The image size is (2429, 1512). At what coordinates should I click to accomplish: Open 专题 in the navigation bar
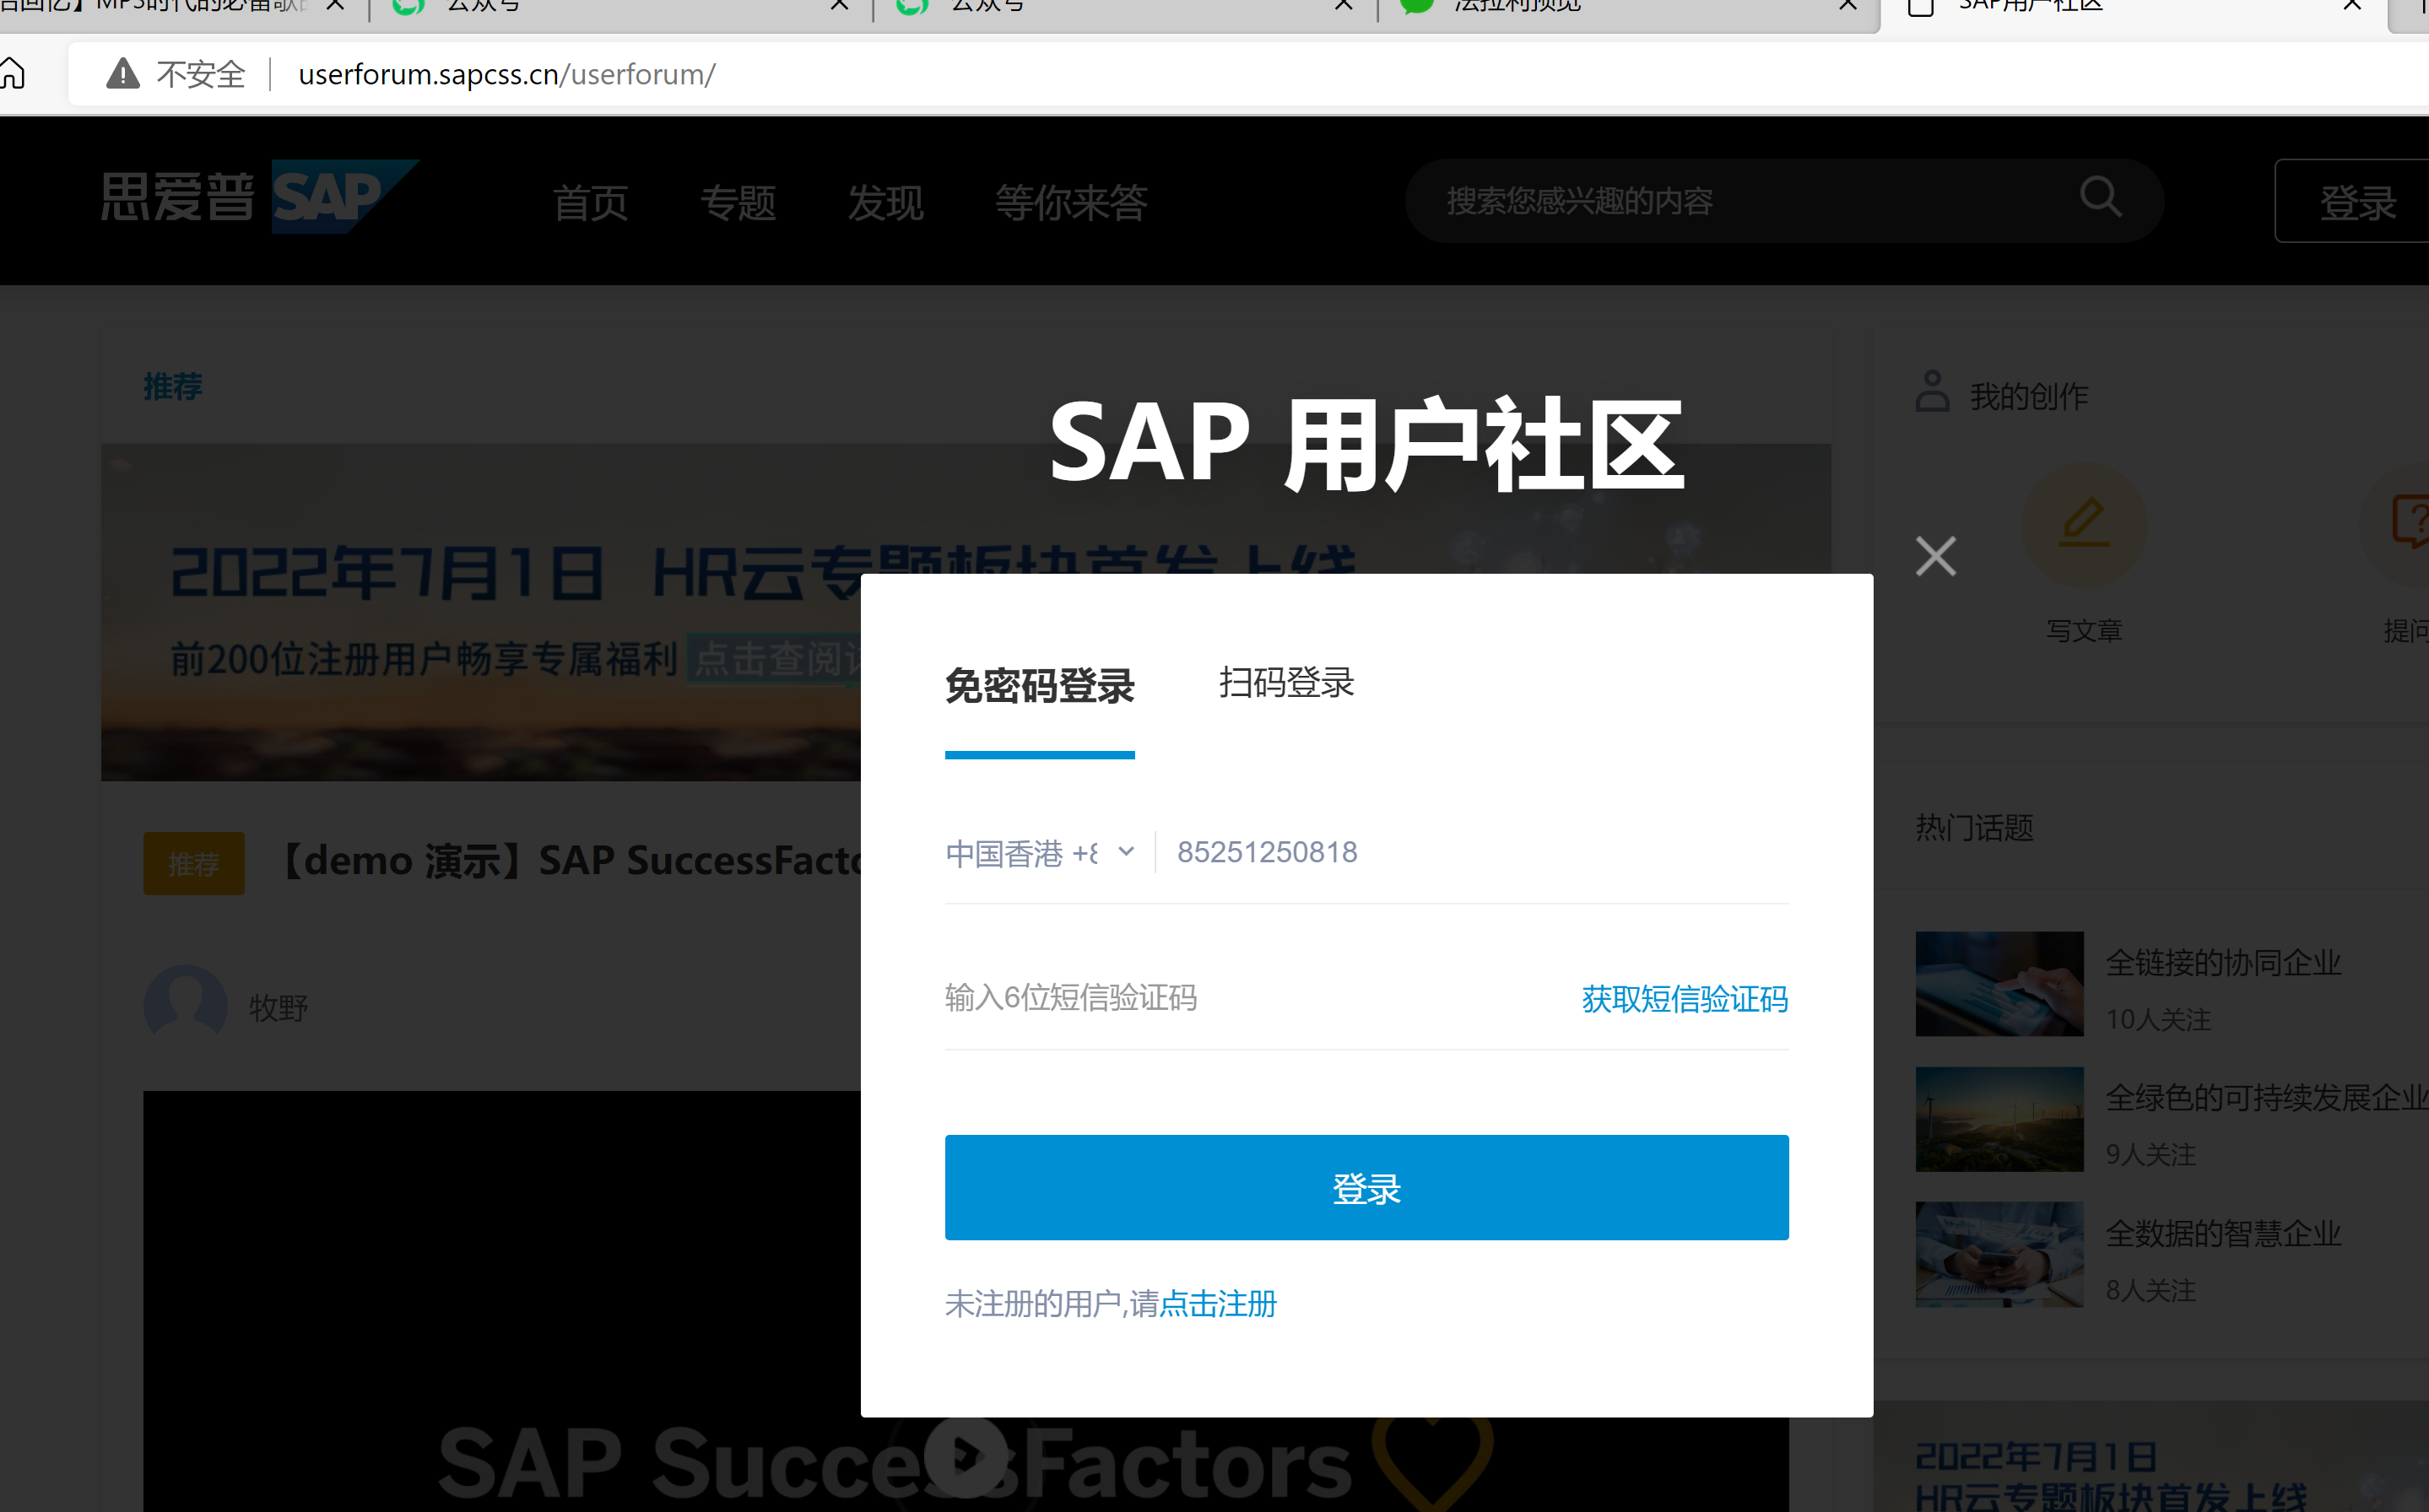coord(738,203)
